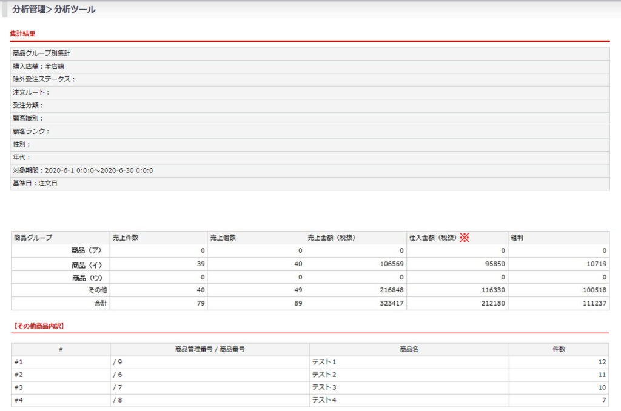Click the 顧客識別 condition label
The height and width of the screenshot is (411, 621).
pos(28,118)
